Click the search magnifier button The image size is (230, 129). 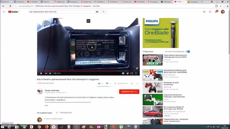pos(103,12)
